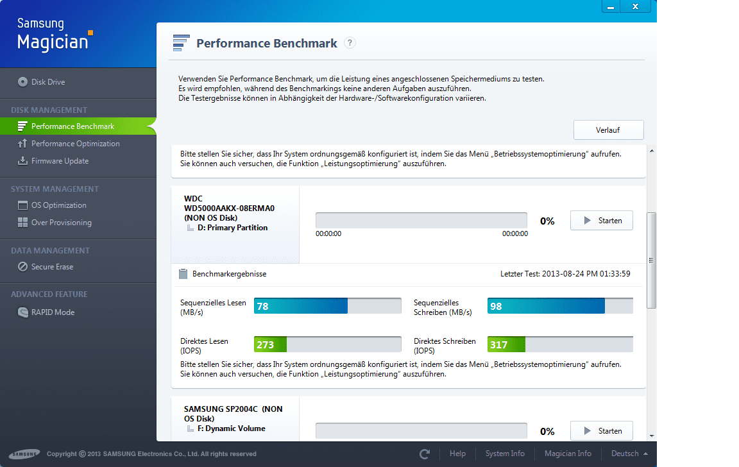
Task: Open Help in the bottom bar
Action: click(457, 454)
